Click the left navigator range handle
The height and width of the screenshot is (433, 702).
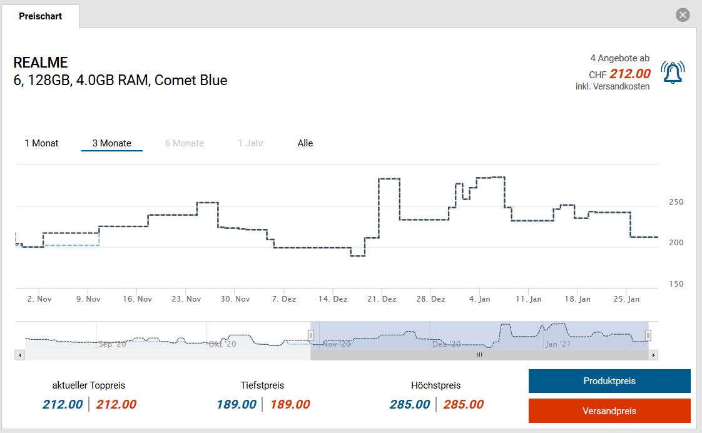[x=310, y=335]
